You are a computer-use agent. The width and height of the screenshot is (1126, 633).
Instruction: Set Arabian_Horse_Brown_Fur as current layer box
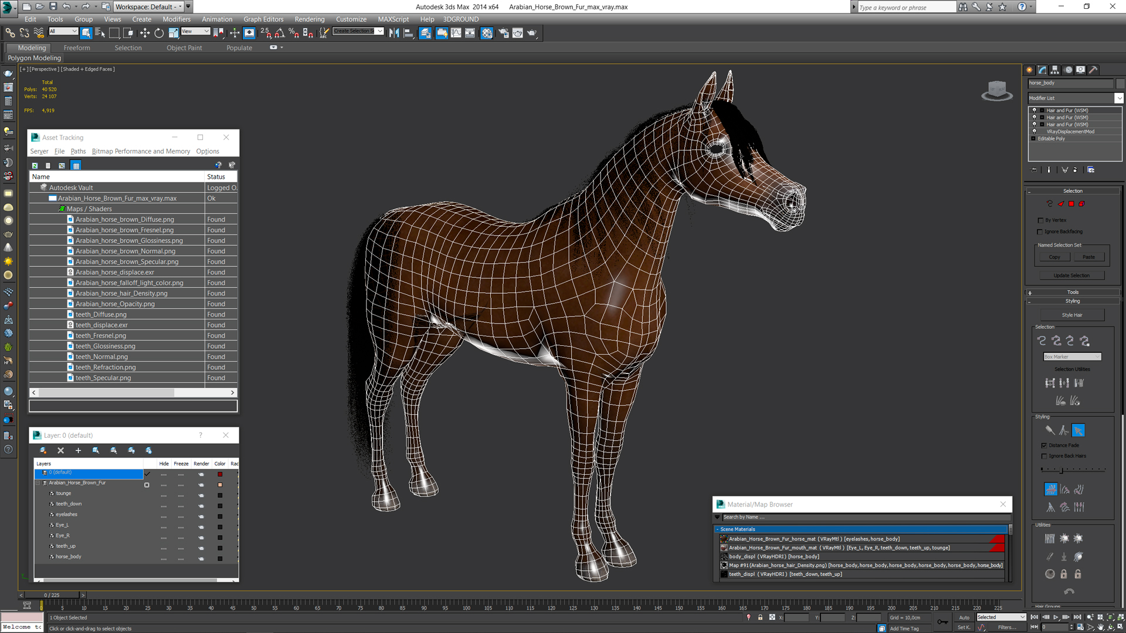147,485
